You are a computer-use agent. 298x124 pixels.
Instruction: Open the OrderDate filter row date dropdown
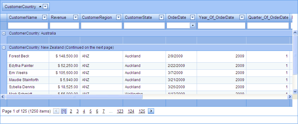click(x=193, y=26)
